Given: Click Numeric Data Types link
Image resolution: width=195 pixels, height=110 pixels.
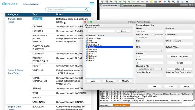Looking at the screenshot, I should 15,20.
